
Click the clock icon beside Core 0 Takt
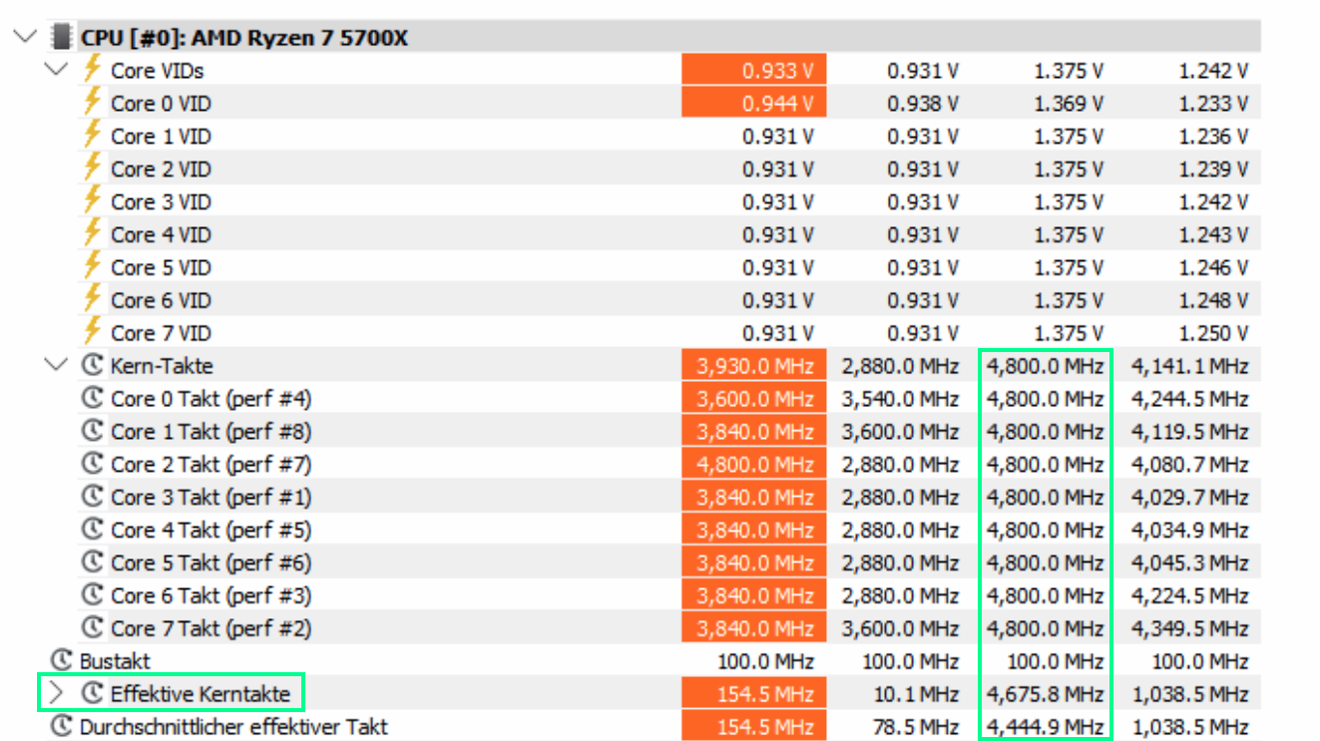[x=93, y=398]
